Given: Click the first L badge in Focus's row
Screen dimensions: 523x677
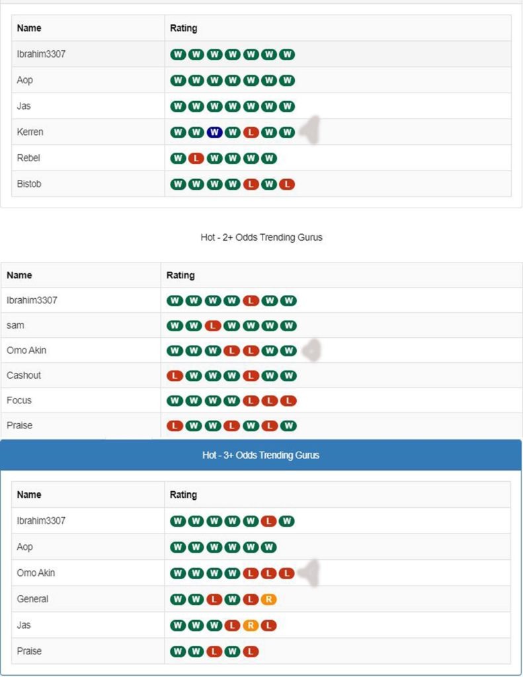Looking at the screenshot, I should click(x=251, y=401).
